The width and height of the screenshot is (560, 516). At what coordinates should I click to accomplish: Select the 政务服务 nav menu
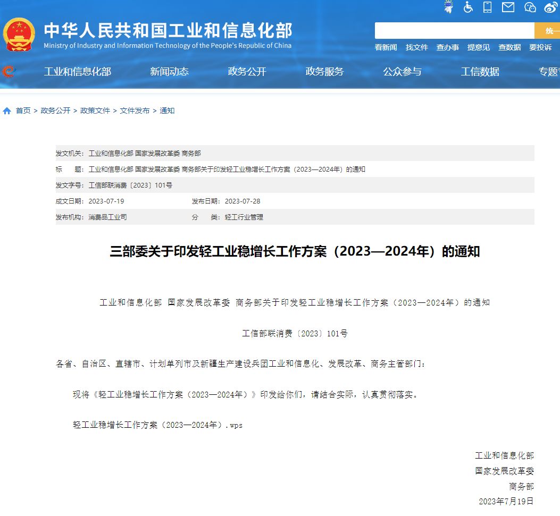point(324,72)
